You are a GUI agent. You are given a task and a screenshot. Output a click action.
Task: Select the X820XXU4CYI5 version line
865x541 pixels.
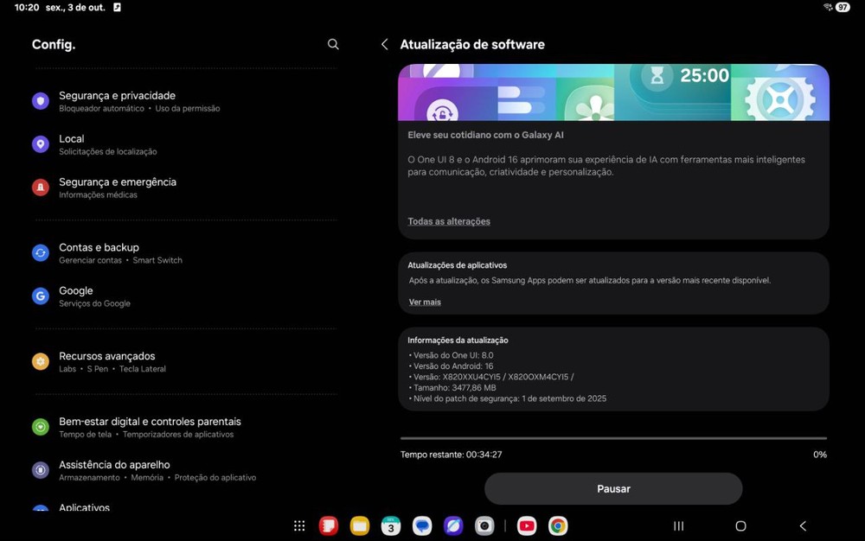[491, 377]
